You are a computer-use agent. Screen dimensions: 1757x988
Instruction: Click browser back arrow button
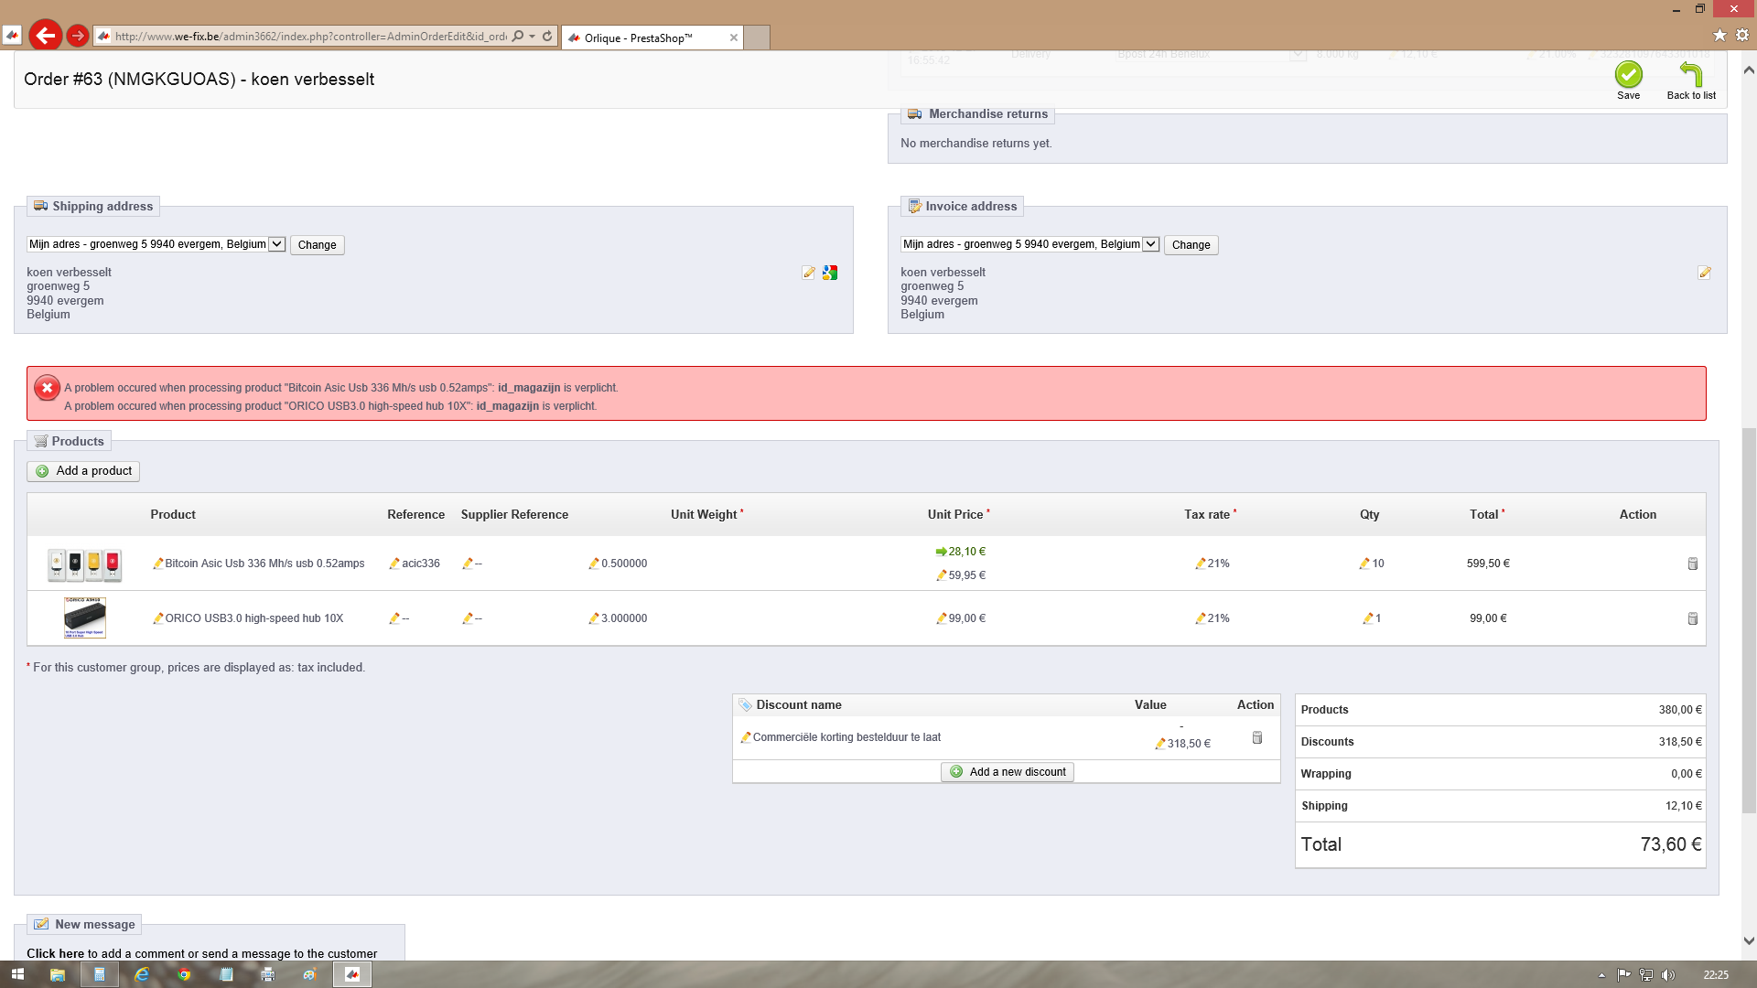45,36
